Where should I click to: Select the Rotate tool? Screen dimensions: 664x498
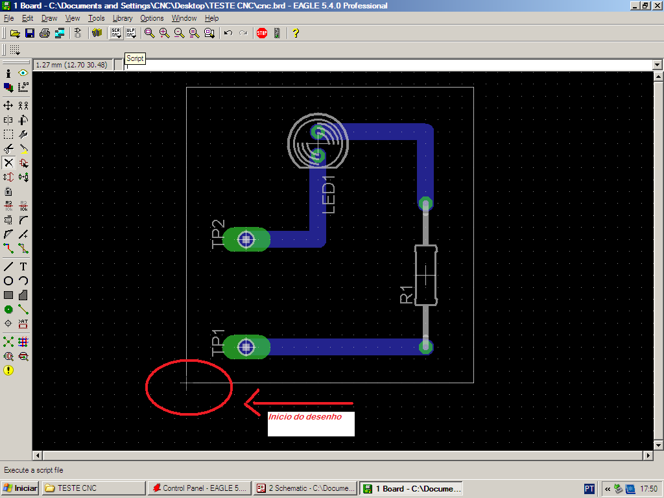coord(23,120)
